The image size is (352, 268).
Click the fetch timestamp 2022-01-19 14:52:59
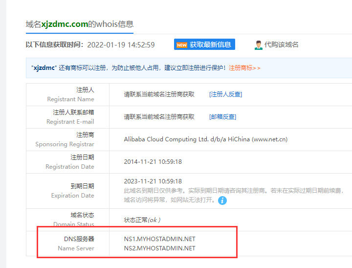pyautogui.click(x=121, y=45)
